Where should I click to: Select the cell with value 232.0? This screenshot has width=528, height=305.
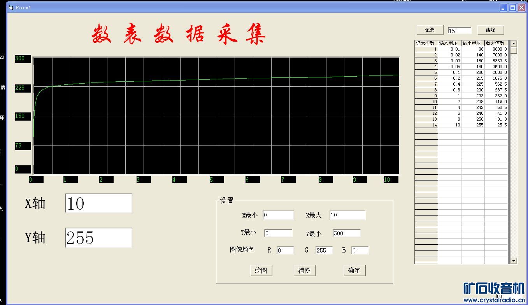(496, 96)
